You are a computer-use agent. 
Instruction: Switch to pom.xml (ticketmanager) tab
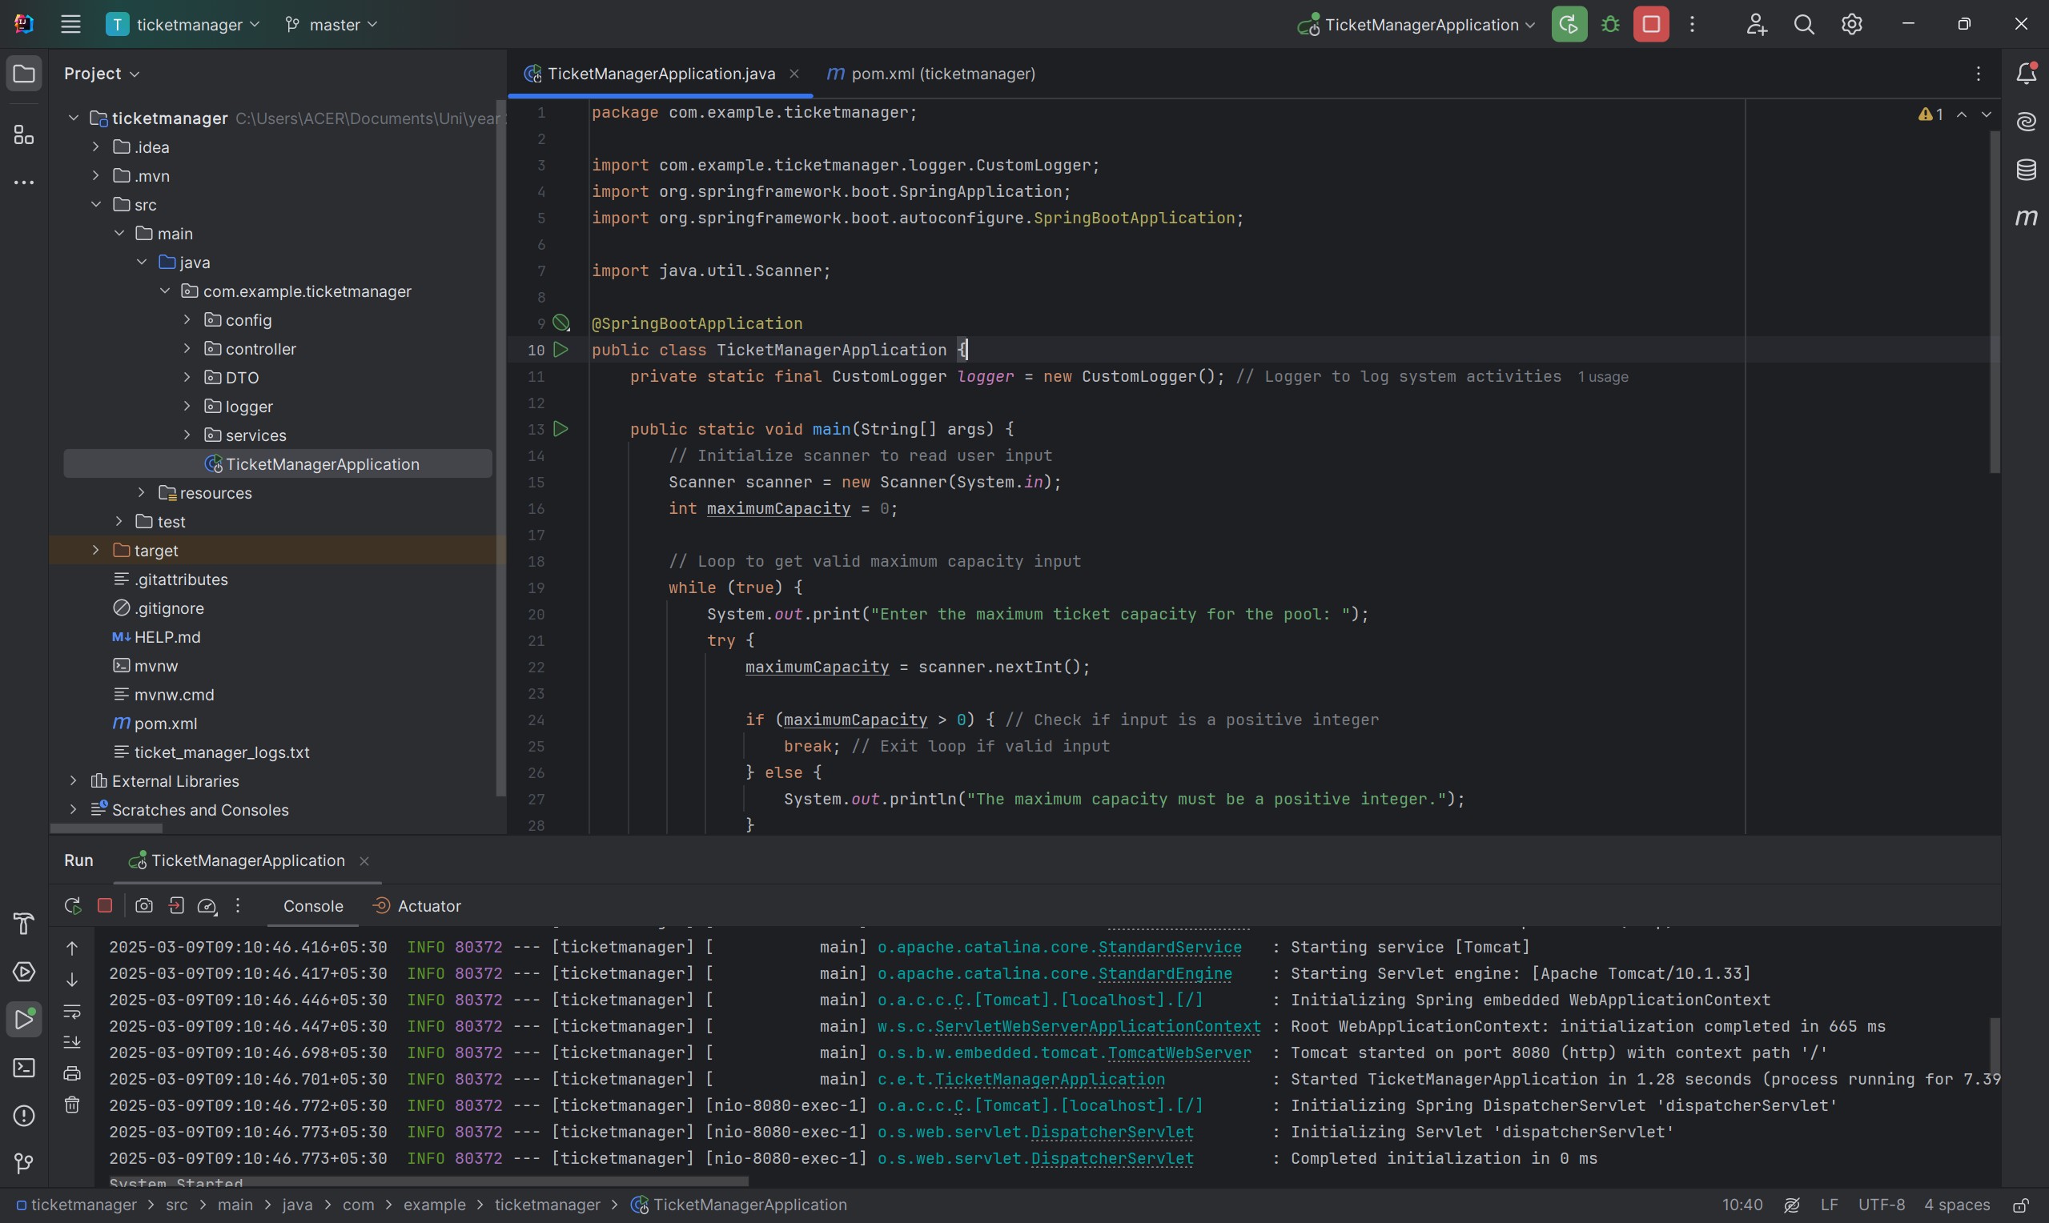(930, 74)
